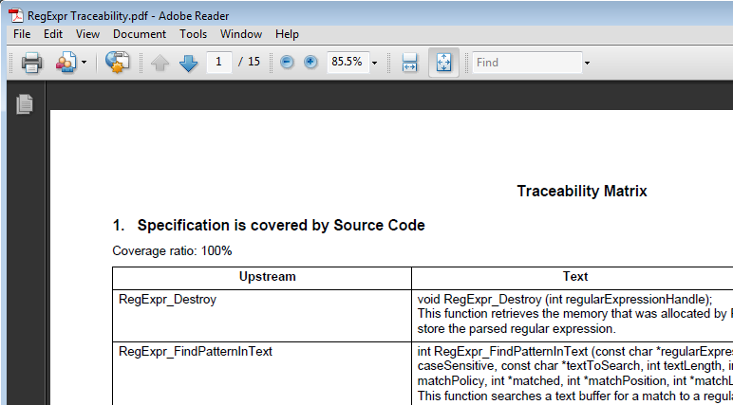This screenshot has width=733, height=405.
Task: Toggle Fit Width scrolling mode
Action: 410,63
